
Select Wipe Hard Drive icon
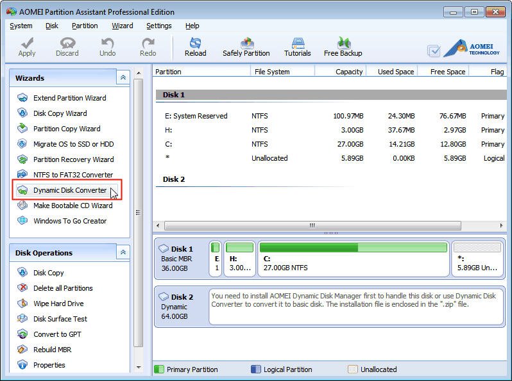[22, 304]
